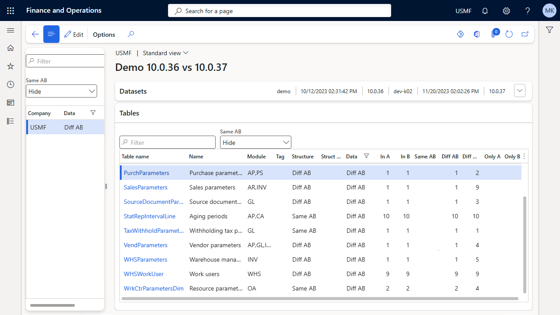Screen dimensions: 560x315
Task: Expand the Datasets section chevron
Action: coord(520,91)
